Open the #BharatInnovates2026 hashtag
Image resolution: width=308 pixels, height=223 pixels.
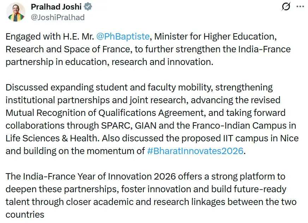point(195,151)
